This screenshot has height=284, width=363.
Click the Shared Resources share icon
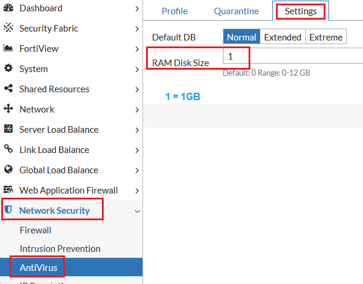pyautogui.click(x=8, y=89)
